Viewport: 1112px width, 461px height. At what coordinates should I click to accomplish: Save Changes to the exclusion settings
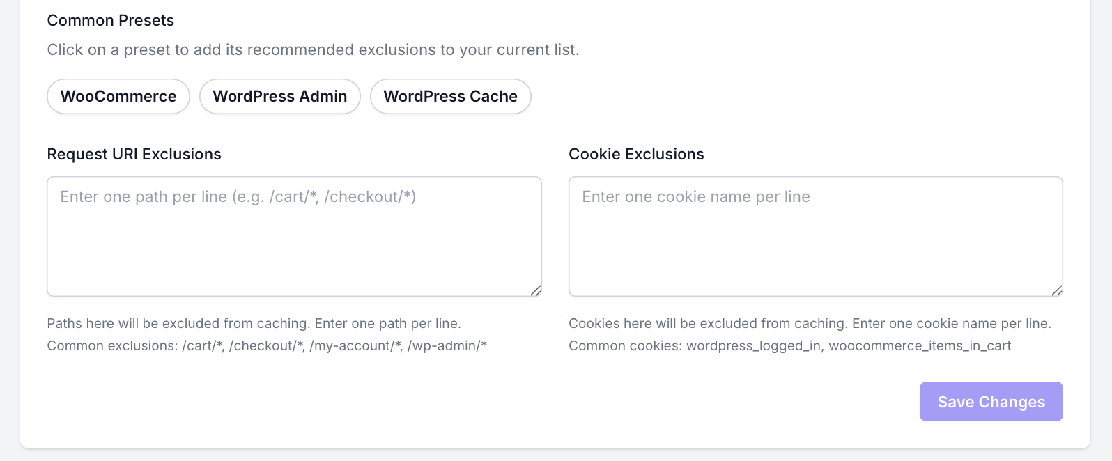coord(991,402)
